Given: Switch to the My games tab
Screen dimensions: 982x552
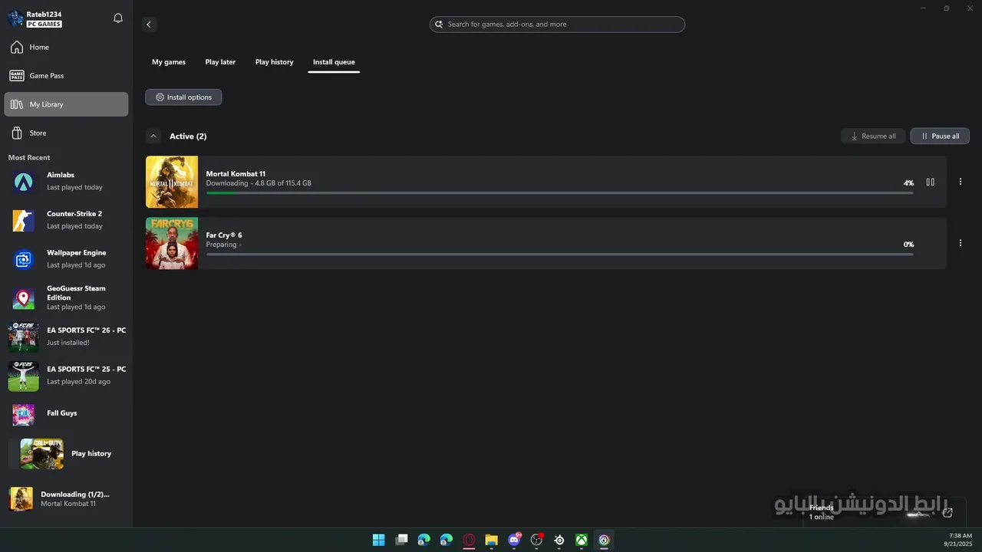Looking at the screenshot, I should [169, 62].
